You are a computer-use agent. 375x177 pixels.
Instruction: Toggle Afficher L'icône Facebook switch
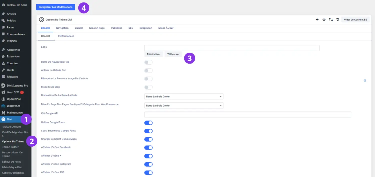148,148
